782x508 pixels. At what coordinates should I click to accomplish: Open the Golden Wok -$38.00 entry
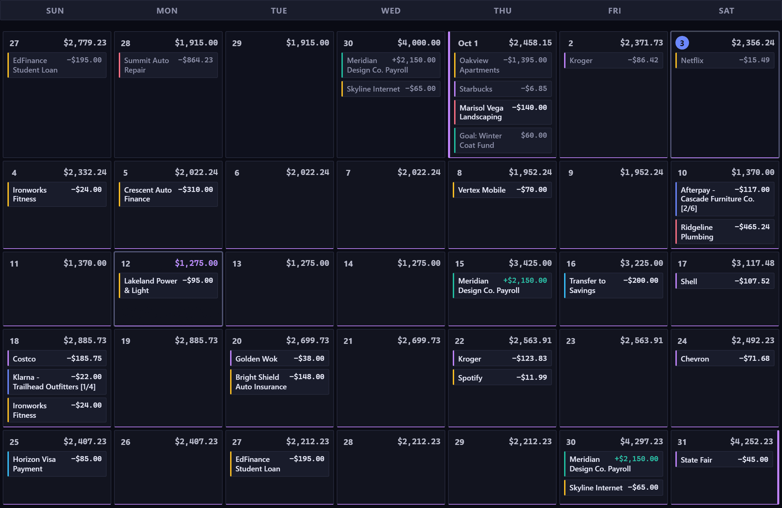point(280,359)
